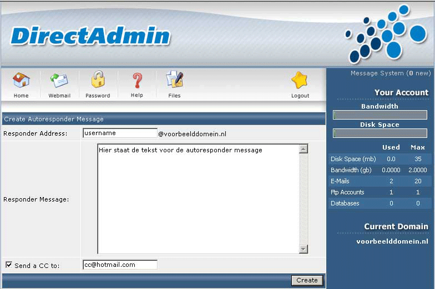435x289 pixels.
Task: Click the Password text label
Action: click(98, 95)
